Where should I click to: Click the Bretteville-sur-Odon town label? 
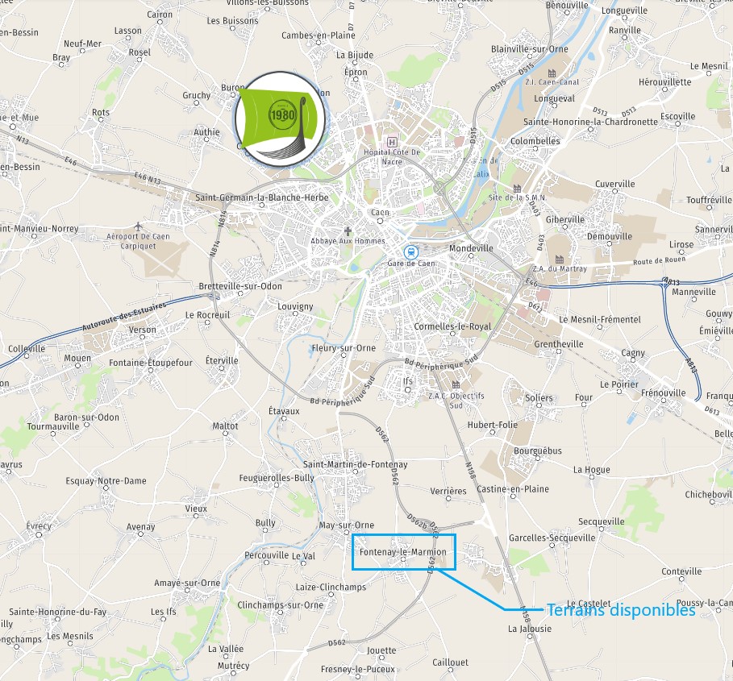[240, 286]
